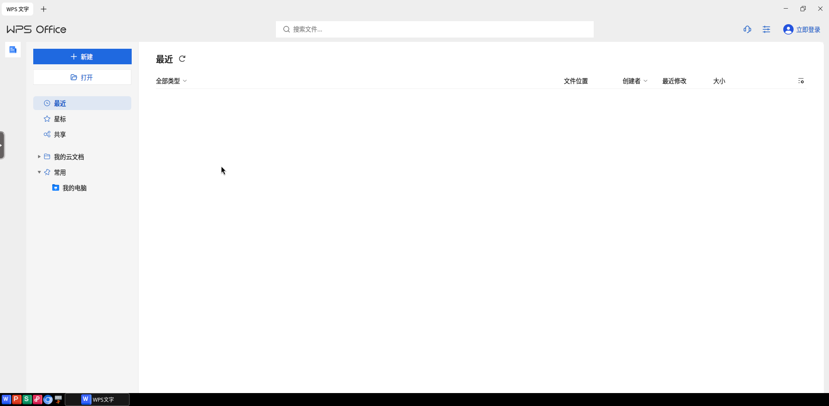Click the 搜索文件 search field
The height and width of the screenshot is (406, 829).
[x=435, y=29]
